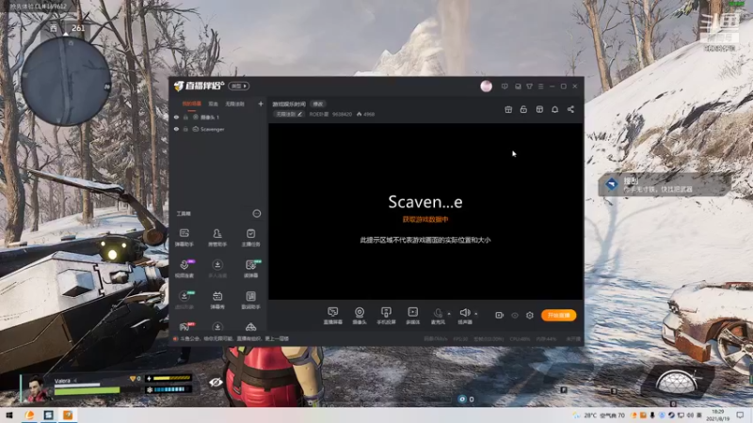The width and height of the screenshot is (753, 423).
Task: Open the Windows Start menu
Action: coord(9,415)
